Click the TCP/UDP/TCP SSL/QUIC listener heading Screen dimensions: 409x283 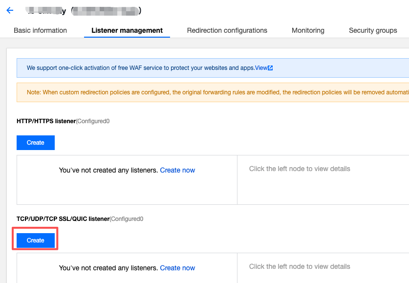point(63,218)
